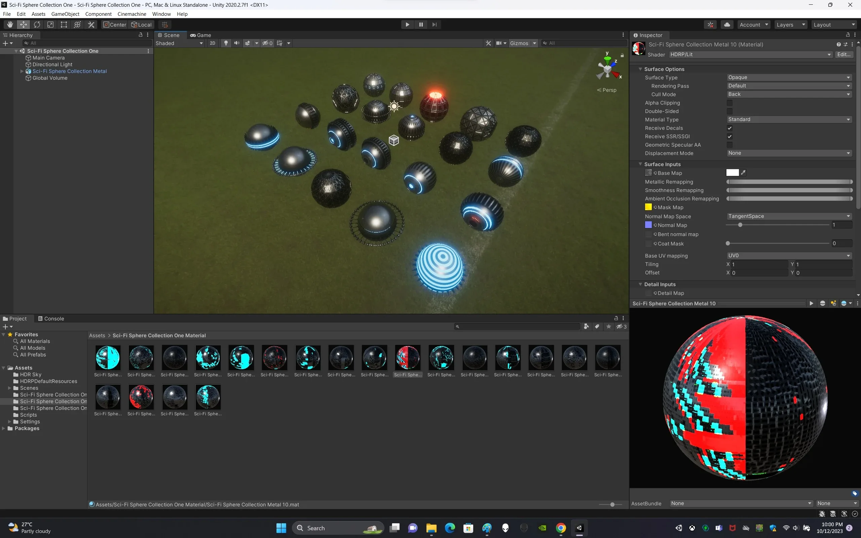Open the GameObject menu
The width and height of the screenshot is (861, 538).
tap(65, 14)
